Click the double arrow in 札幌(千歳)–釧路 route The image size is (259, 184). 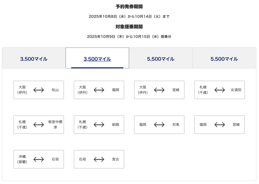click(x=99, y=125)
